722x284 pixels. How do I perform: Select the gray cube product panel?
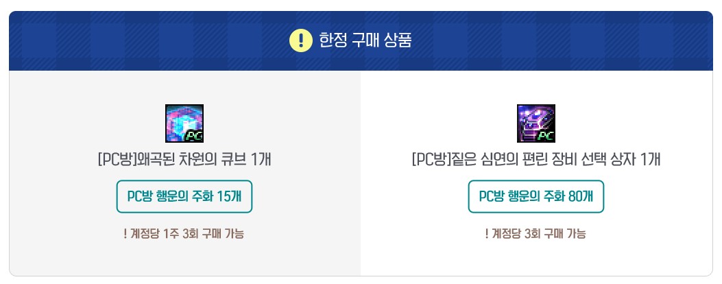point(184,173)
